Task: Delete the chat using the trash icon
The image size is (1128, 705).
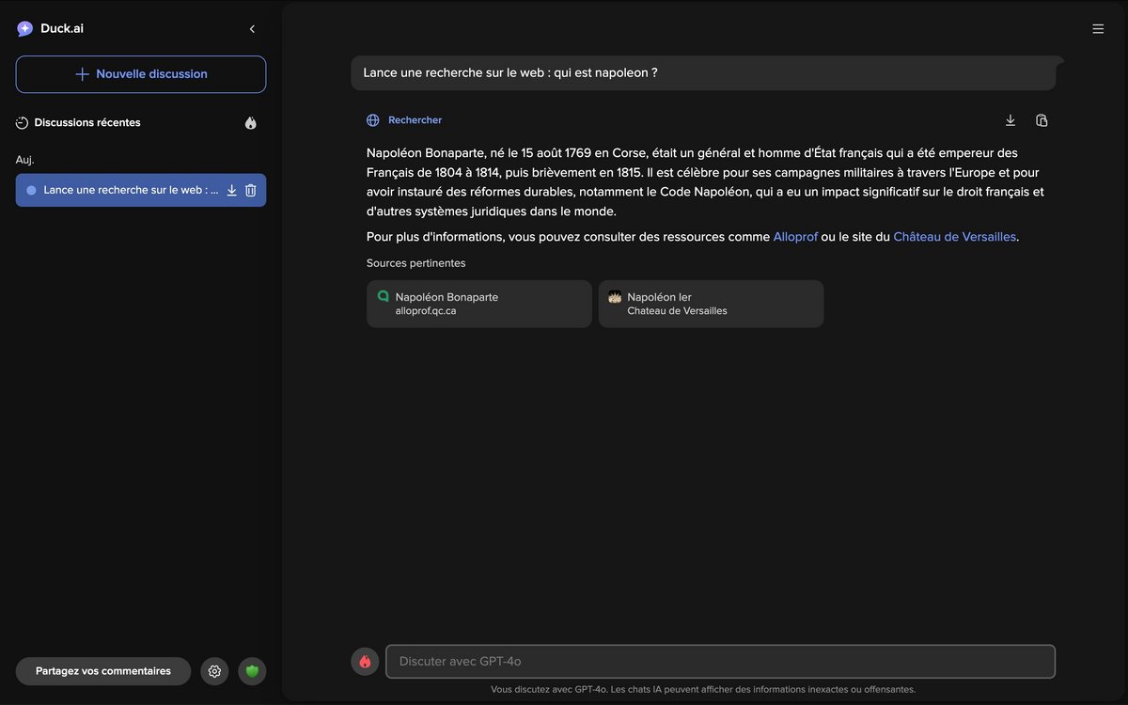Action: [x=251, y=190]
